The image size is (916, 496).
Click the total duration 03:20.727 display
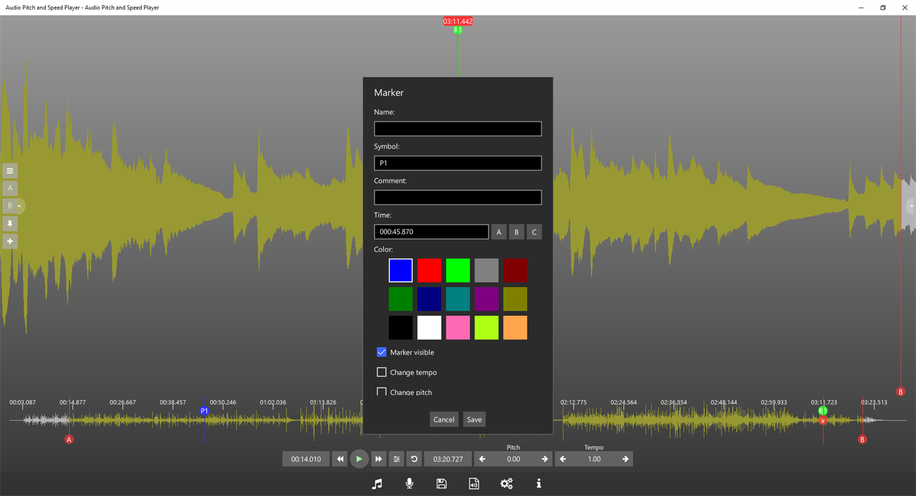tap(448, 459)
